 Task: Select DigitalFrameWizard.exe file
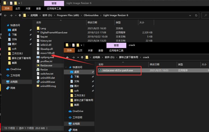[x=52, y=32]
